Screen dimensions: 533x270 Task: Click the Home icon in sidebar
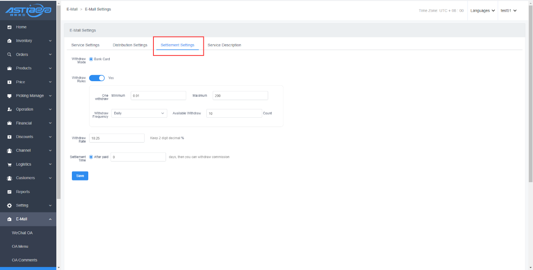[x=9, y=27]
